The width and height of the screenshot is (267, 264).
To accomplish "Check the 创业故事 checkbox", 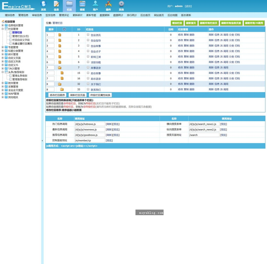I will (88, 45).
